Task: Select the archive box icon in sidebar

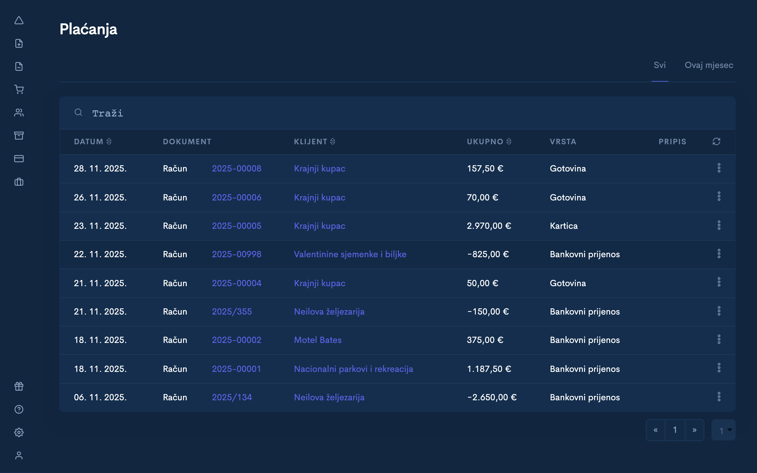Action: pos(19,135)
